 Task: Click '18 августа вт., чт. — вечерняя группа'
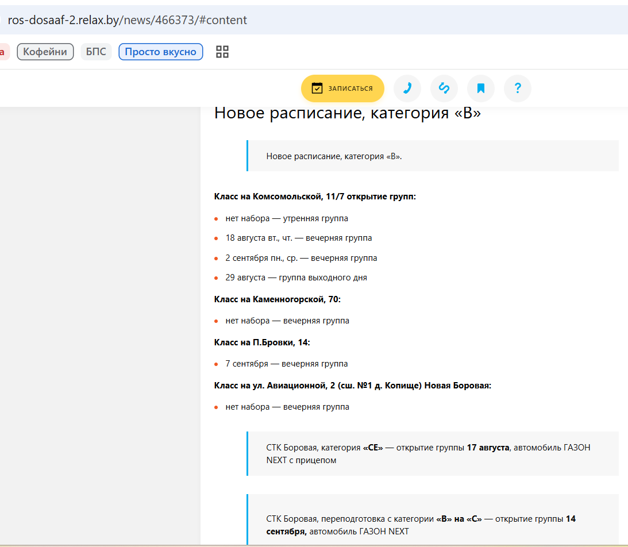pyautogui.click(x=299, y=238)
